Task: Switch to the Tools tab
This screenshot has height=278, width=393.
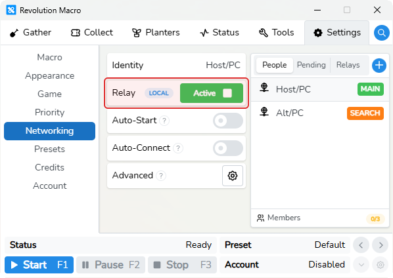Action: (277, 33)
